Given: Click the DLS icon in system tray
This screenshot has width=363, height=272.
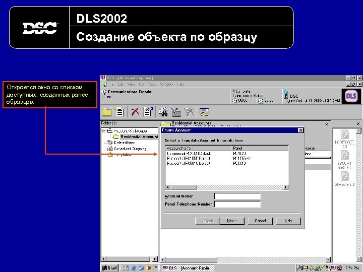Looking at the screenshot, I should [334, 268].
